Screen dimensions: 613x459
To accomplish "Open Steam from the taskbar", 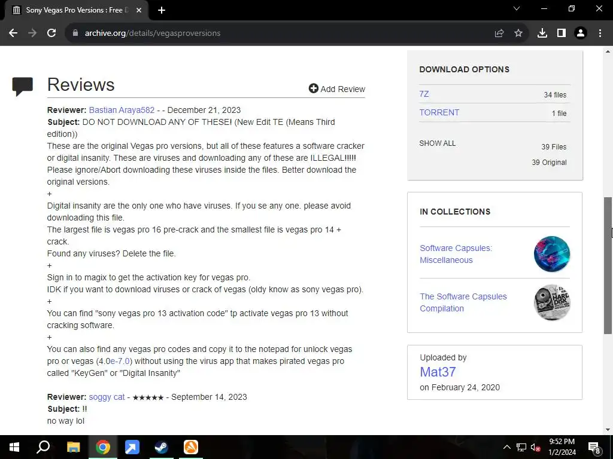I will click(162, 447).
